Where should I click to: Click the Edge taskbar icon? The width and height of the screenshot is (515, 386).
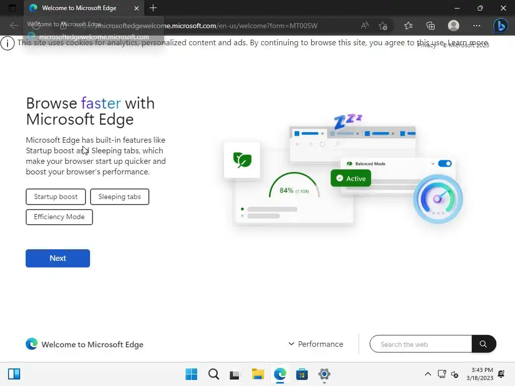click(x=280, y=374)
